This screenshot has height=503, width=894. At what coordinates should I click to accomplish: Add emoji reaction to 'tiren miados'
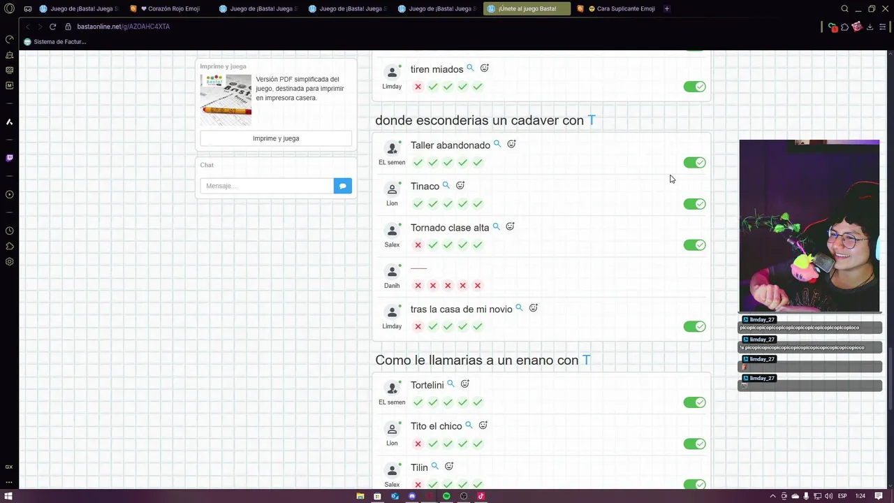(484, 68)
